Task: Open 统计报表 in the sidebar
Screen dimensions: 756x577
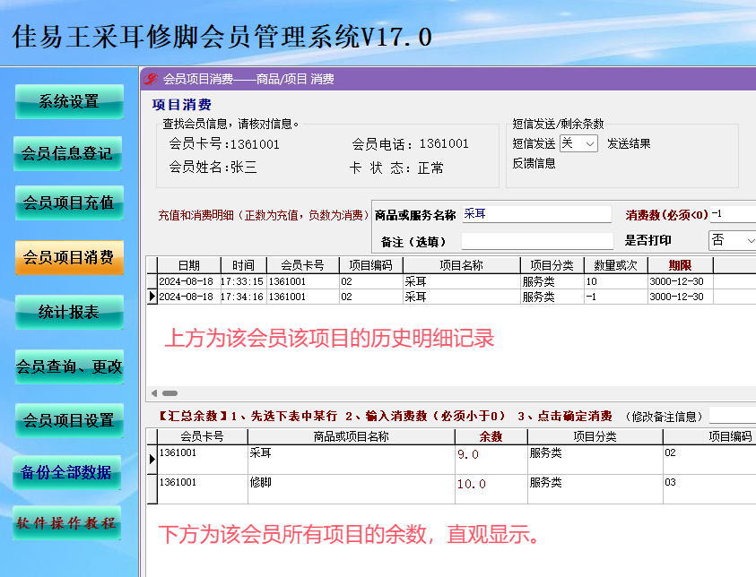Action: [x=69, y=312]
